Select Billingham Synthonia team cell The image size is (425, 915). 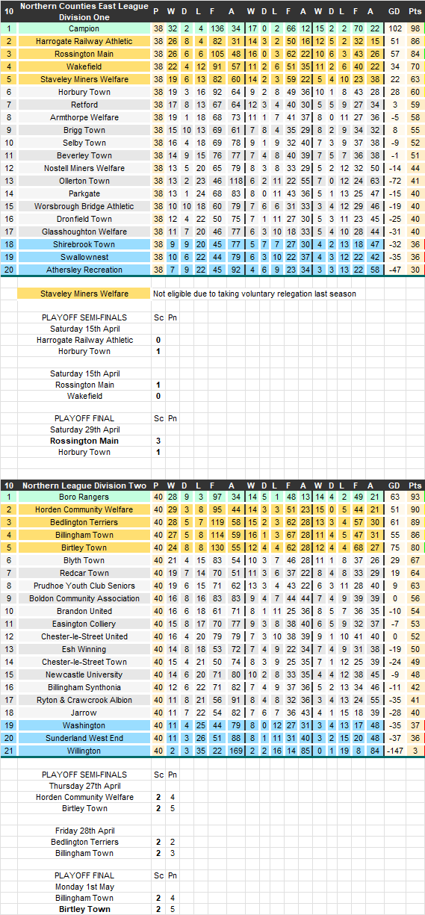coord(84,687)
